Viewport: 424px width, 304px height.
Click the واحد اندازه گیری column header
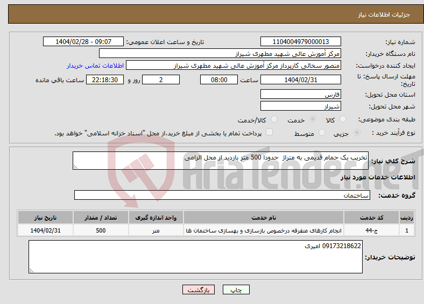pyautogui.click(x=156, y=218)
